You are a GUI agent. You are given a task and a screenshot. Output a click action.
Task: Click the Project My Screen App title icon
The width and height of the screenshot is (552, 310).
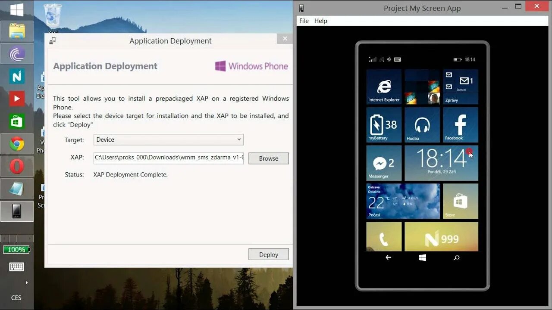click(301, 8)
